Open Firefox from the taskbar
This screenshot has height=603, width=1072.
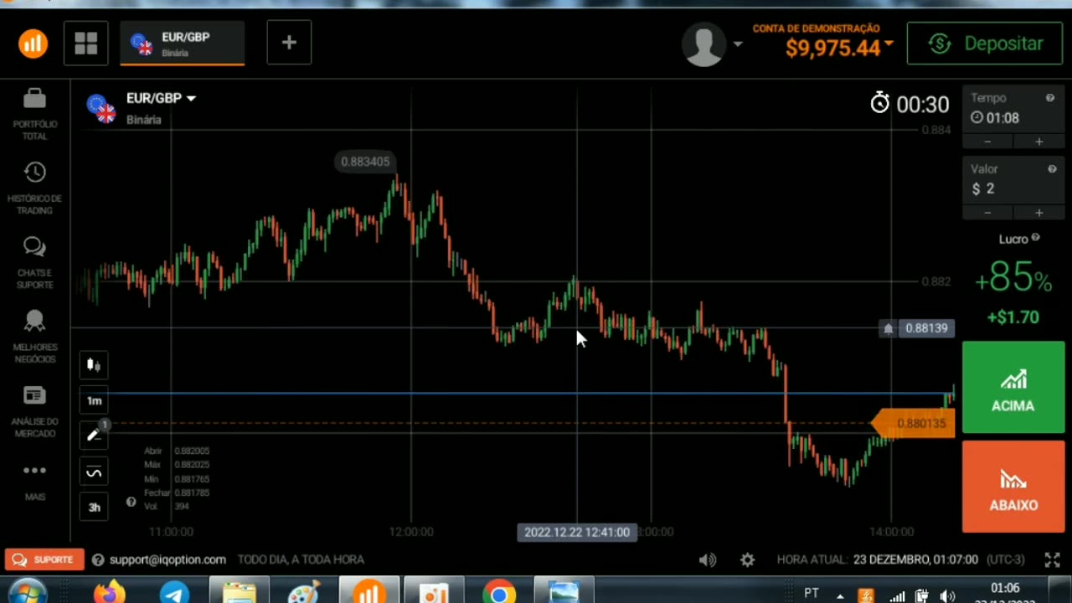click(x=110, y=593)
